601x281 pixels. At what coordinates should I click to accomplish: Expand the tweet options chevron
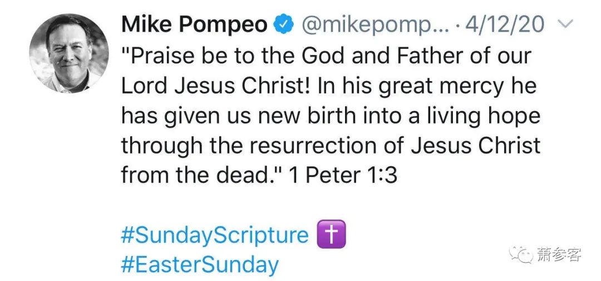565,25
